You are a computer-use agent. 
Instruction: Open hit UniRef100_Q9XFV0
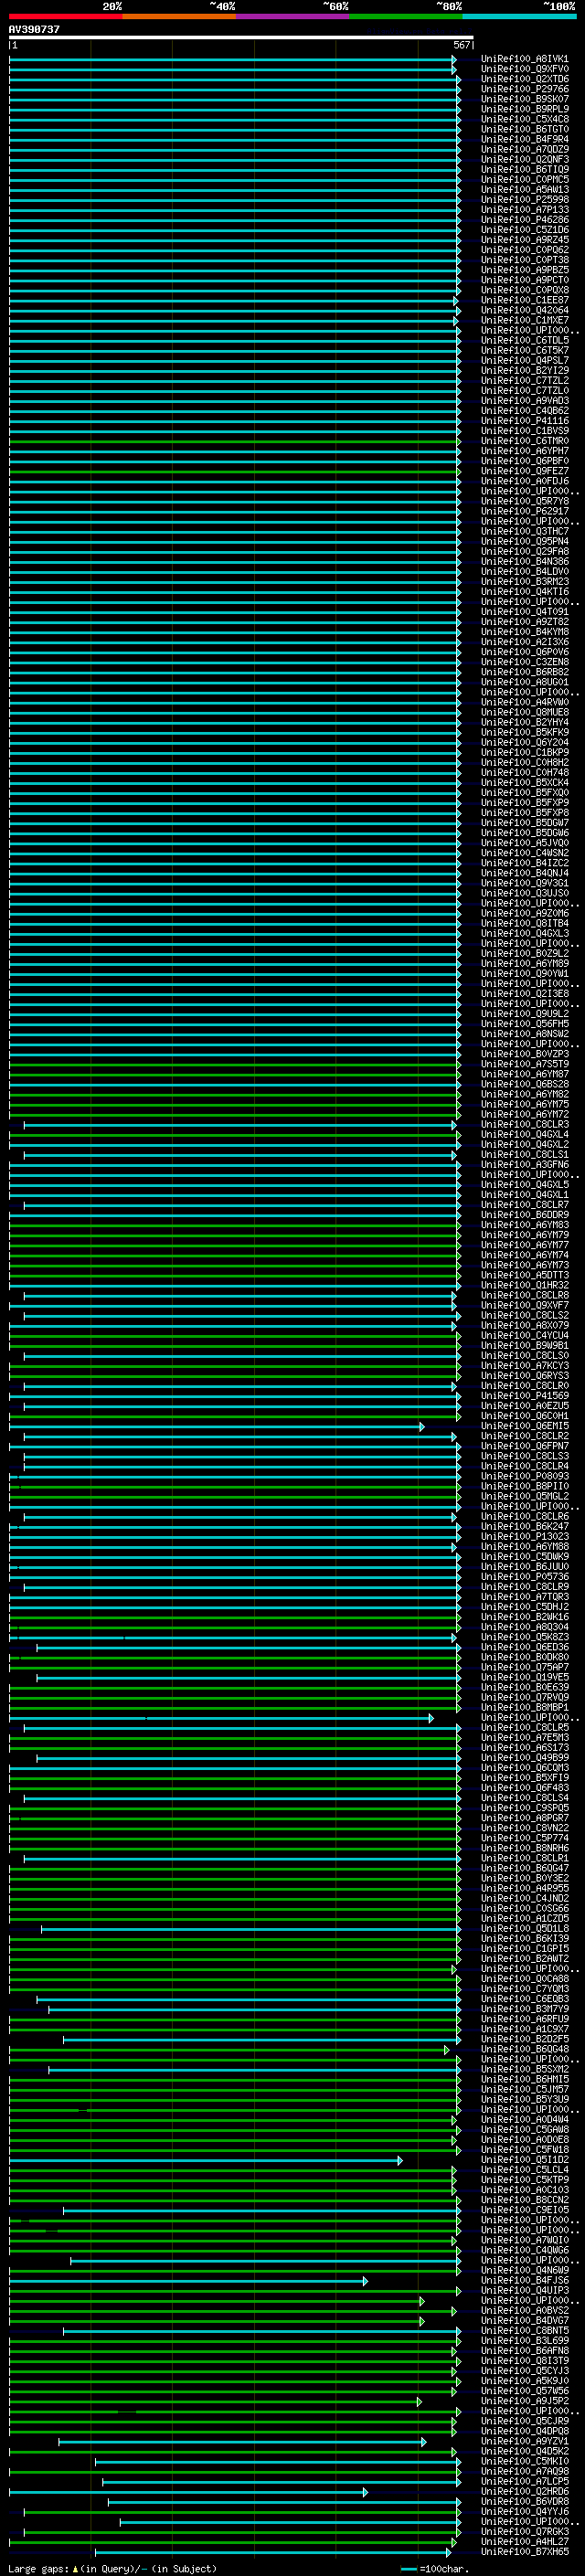pos(524,69)
